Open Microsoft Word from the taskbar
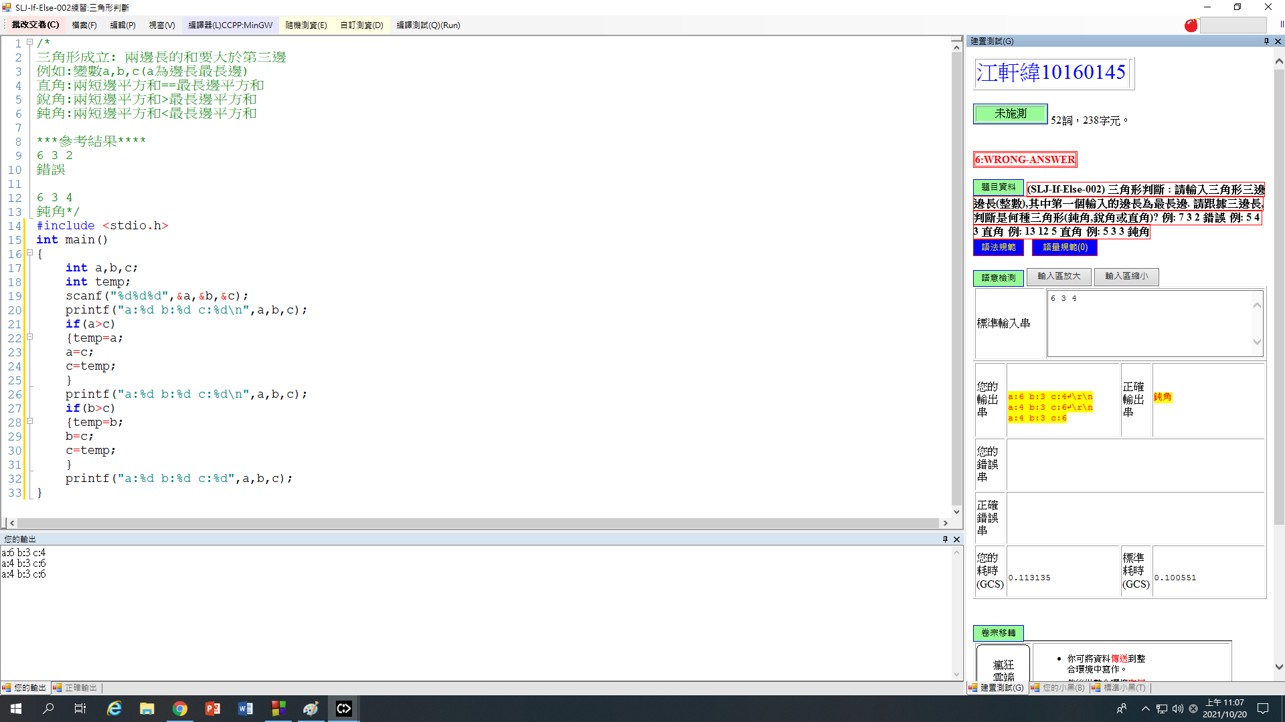The height and width of the screenshot is (722, 1285). [x=245, y=708]
